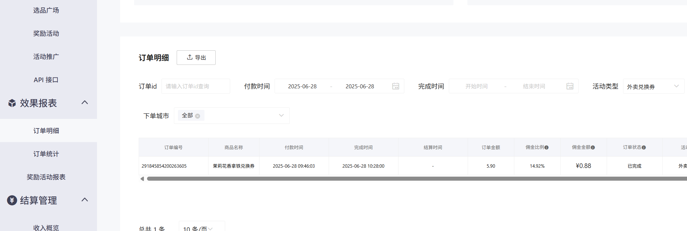Image resolution: width=687 pixels, height=231 pixels.
Task: Click the 订单金额 column header
Action: [491, 147]
